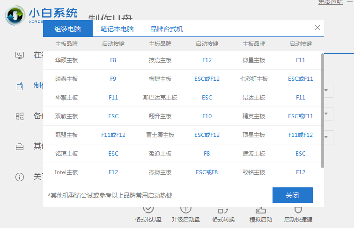Open the briefcase icon in sidebar

click(20, 147)
